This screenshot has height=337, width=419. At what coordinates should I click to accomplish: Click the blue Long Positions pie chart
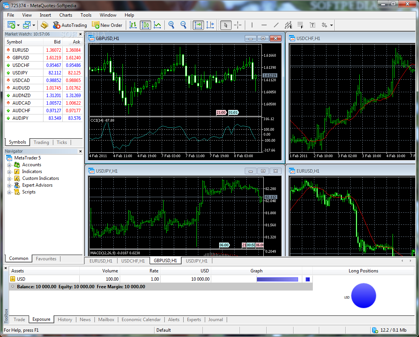coord(363,295)
